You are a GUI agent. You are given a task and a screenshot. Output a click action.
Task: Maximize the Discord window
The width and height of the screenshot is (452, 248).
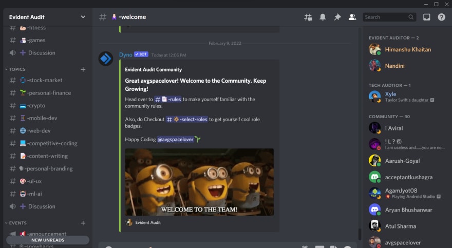coord(437,4)
